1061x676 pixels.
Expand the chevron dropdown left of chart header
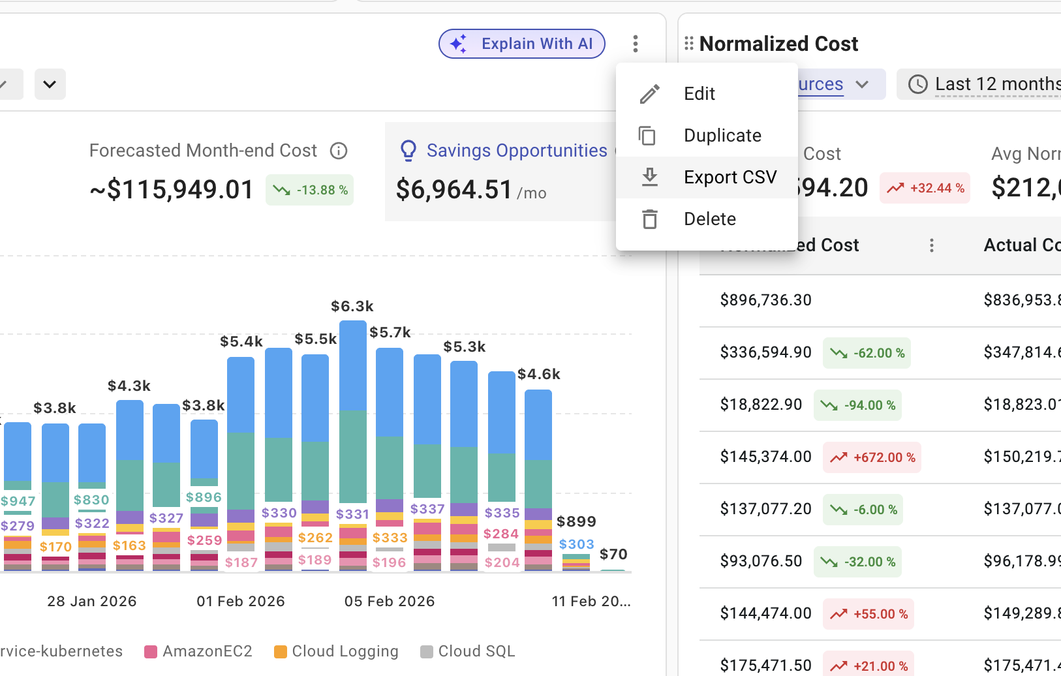pyautogui.click(x=50, y=84)
